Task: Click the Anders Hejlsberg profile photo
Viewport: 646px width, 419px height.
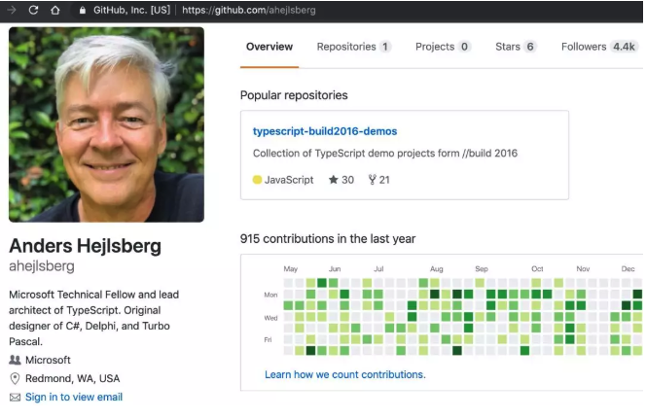Action: [x=106, y=124]
